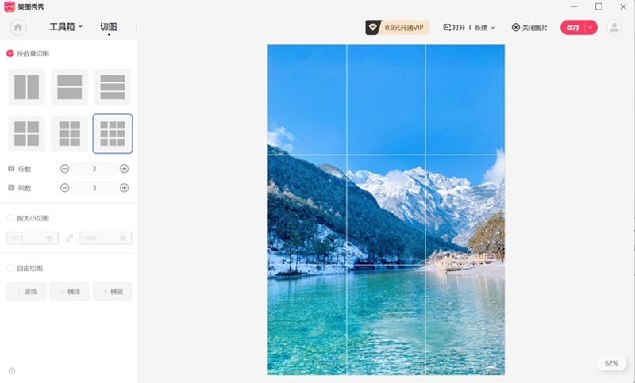Decrease 列数 with the minus button
This screenshot has width=635, height=383.
coord(65,188)
